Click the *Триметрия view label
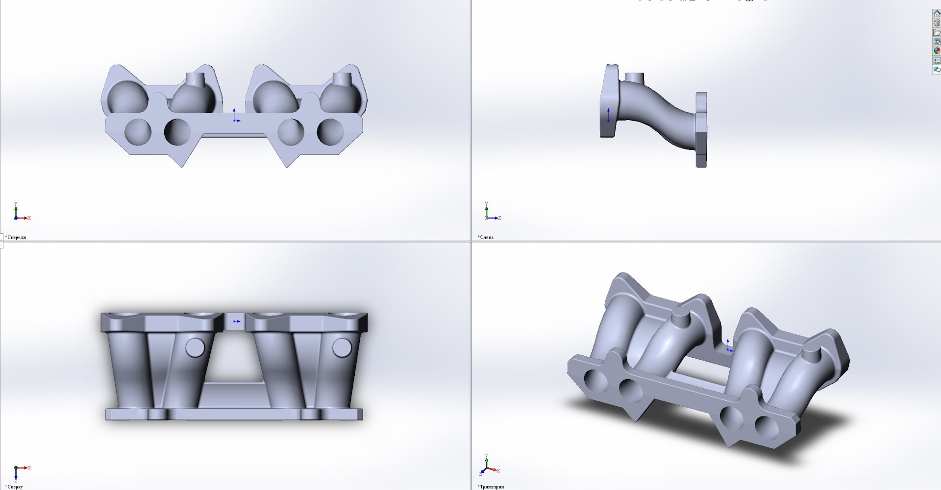This screenshot has height=490, width=941. [x=491, y=487]
